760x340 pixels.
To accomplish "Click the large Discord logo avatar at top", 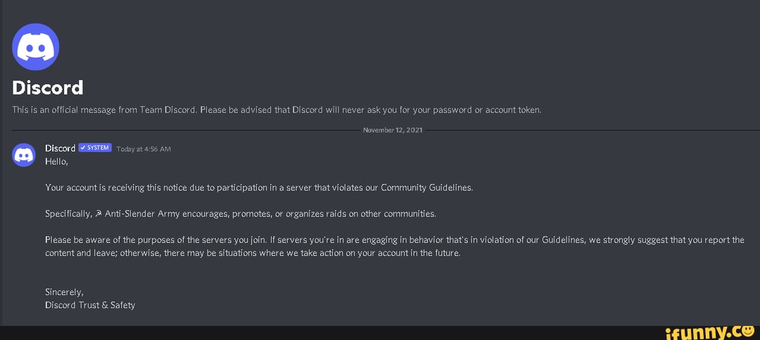I will 36,46.
